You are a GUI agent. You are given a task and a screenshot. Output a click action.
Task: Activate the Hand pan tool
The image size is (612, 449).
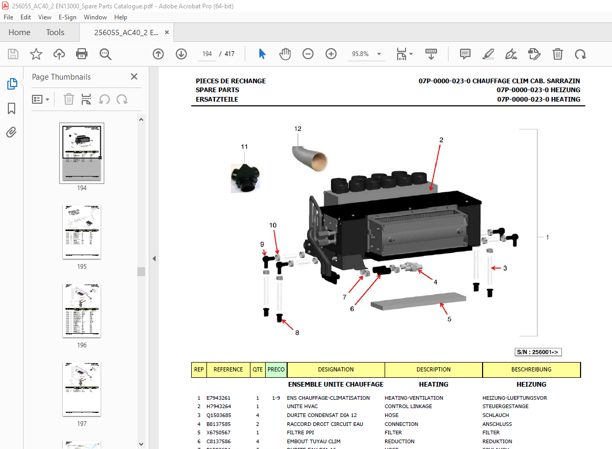285,54
